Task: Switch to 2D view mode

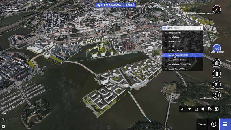Action: [182, 109]
